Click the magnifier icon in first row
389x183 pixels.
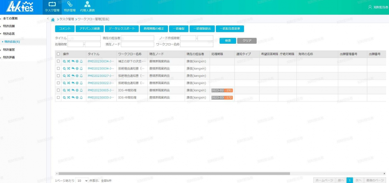click(64, 61)
